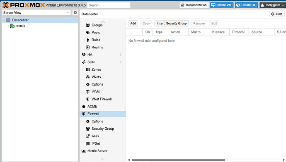
Task: Click the Pools tags icon
Action: coord(88,33)
